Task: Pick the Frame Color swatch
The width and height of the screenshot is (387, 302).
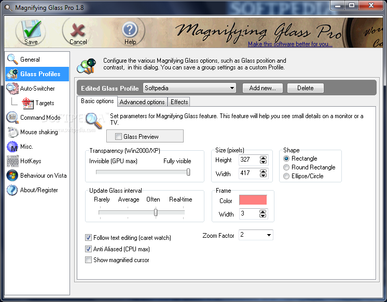Action: pos(253,200)
